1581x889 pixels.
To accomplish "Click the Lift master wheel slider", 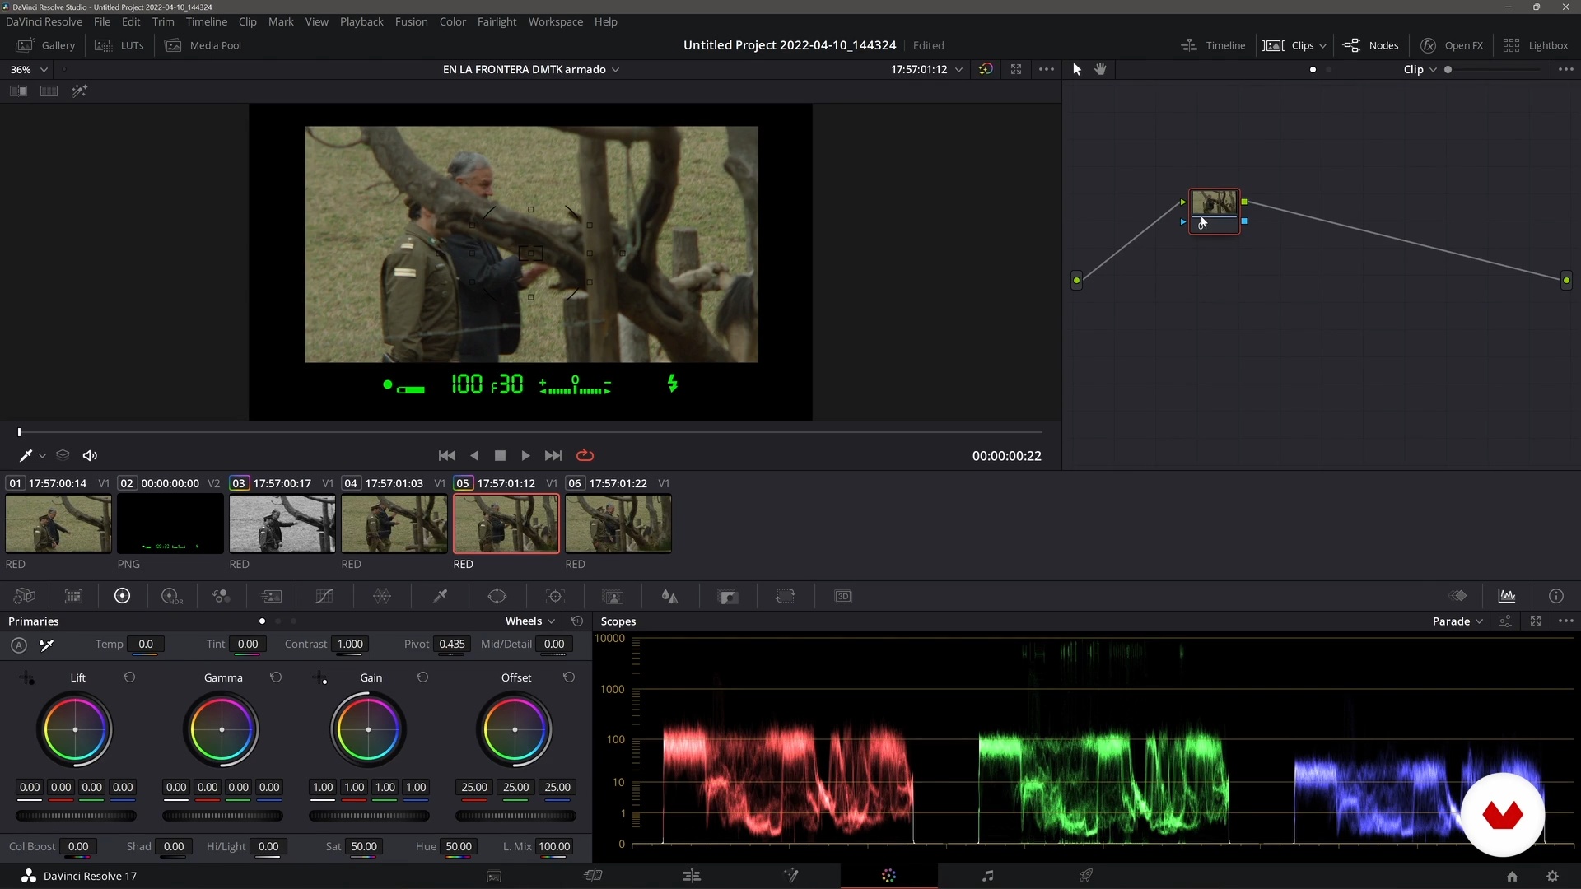I will (x=76, y=816).
